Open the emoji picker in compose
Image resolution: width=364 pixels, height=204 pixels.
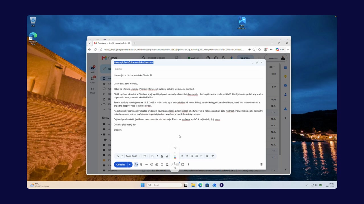(x=152, y=164)
